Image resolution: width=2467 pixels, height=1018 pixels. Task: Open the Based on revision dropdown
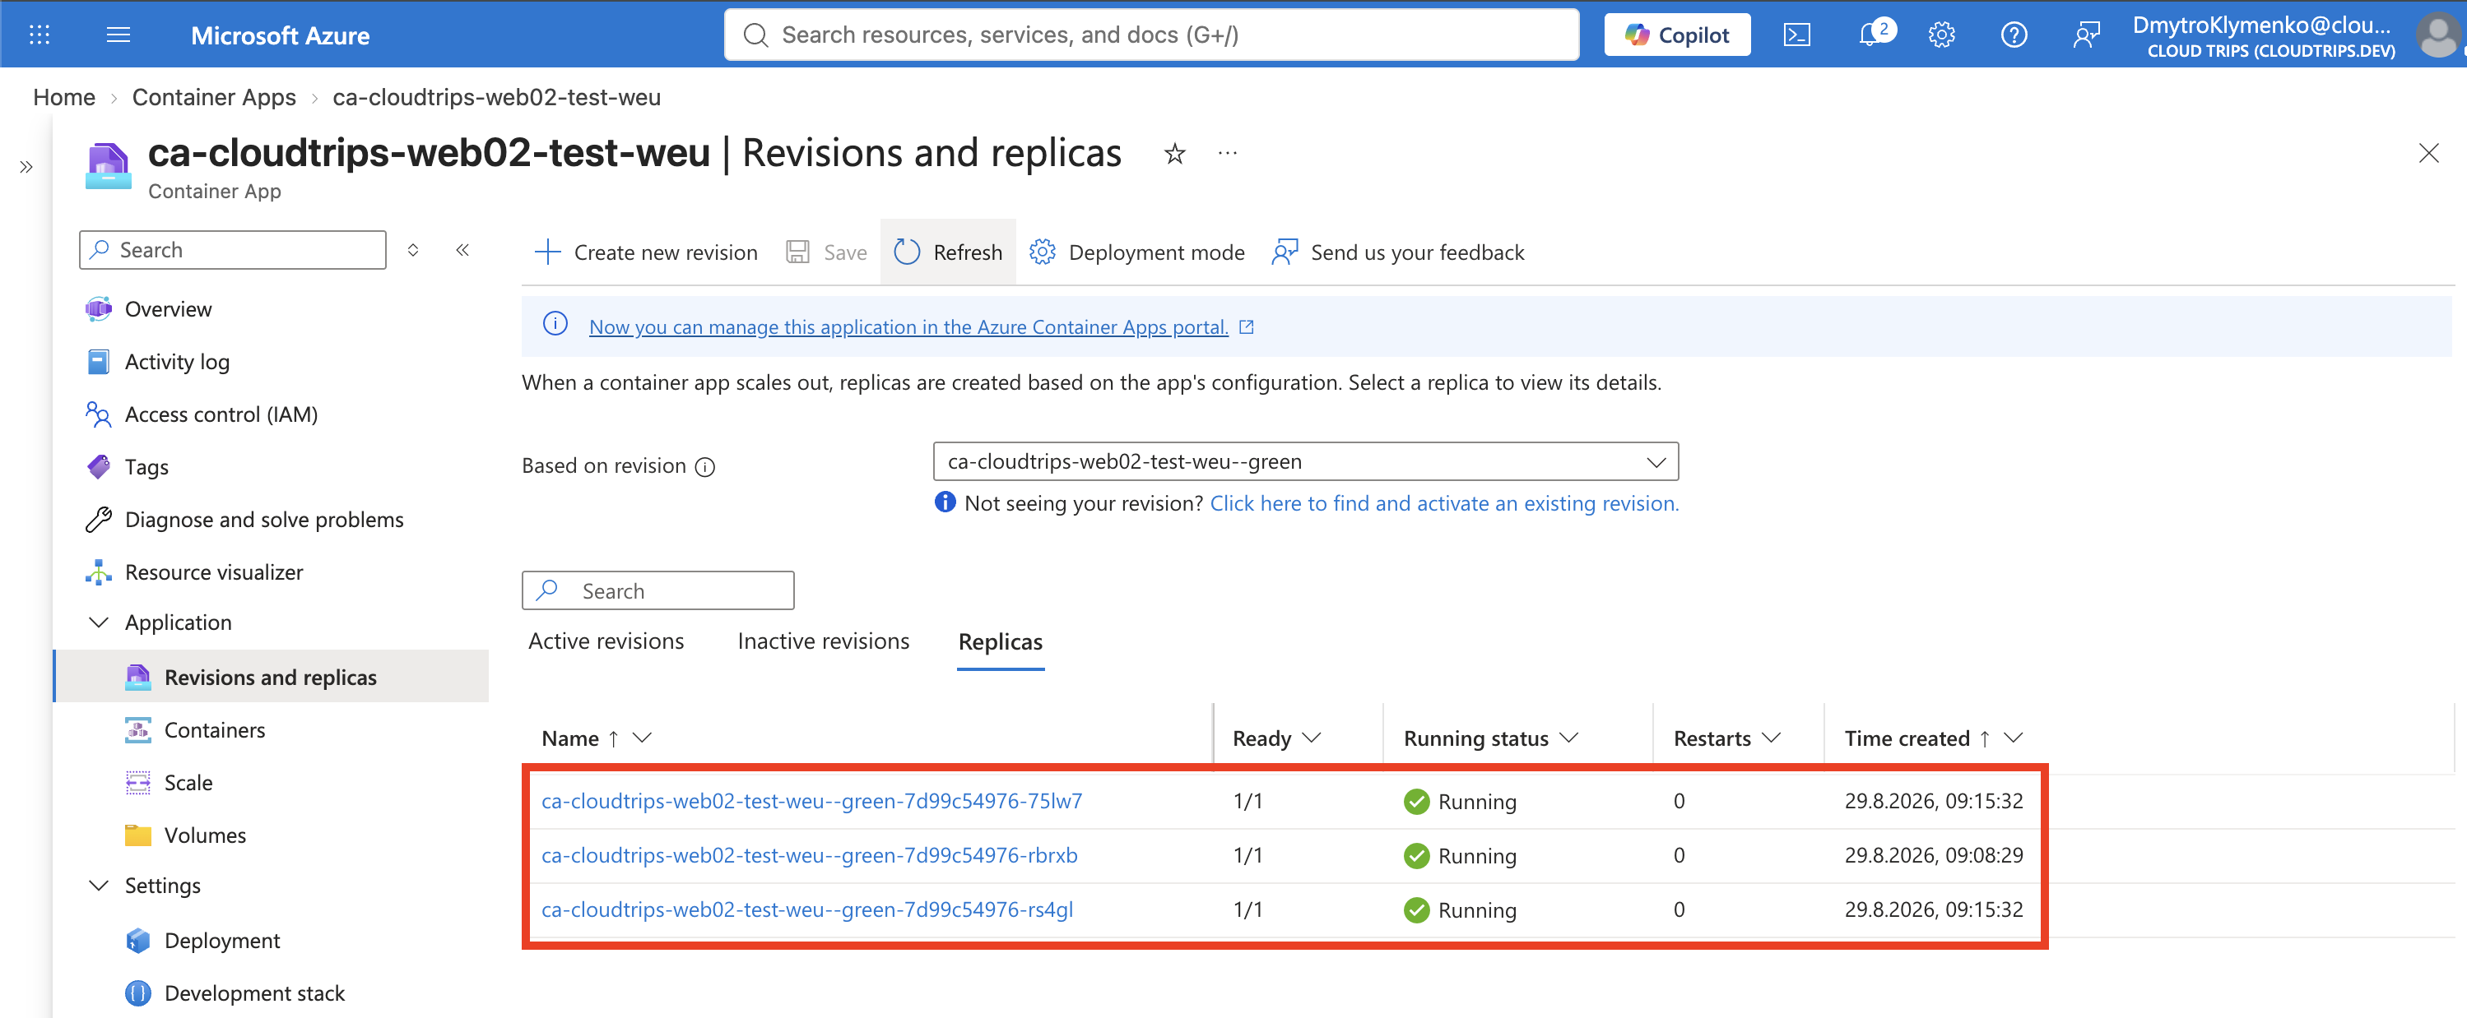pos(1305,461)
